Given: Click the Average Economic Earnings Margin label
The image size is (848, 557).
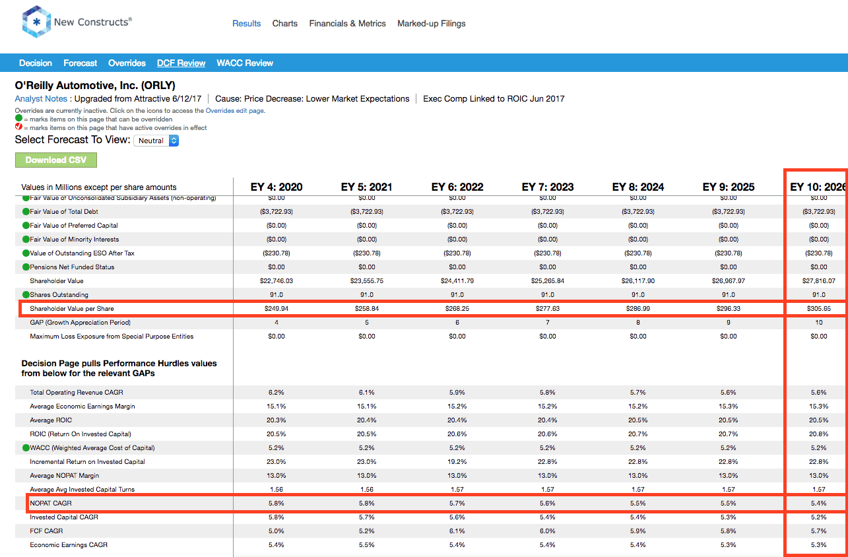Looking at the screenshot, I should tap(82, 407).
